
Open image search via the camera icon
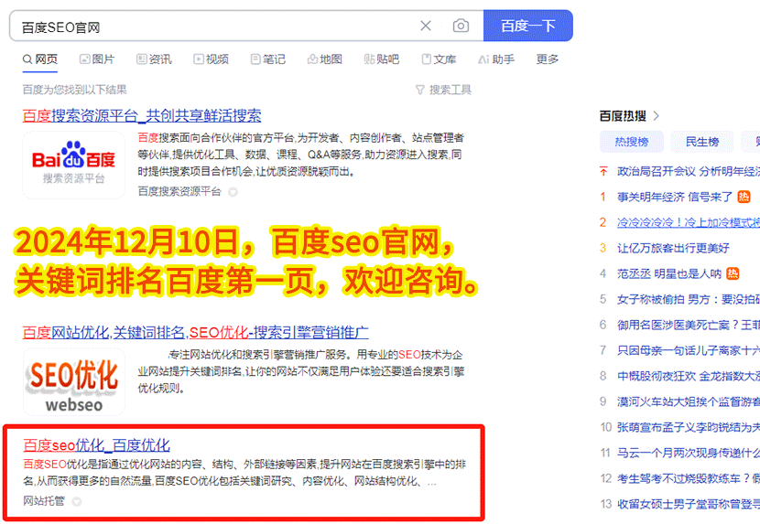461,26
